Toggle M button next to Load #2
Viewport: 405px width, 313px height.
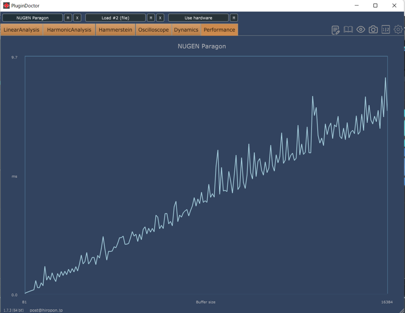pos(151,18)
